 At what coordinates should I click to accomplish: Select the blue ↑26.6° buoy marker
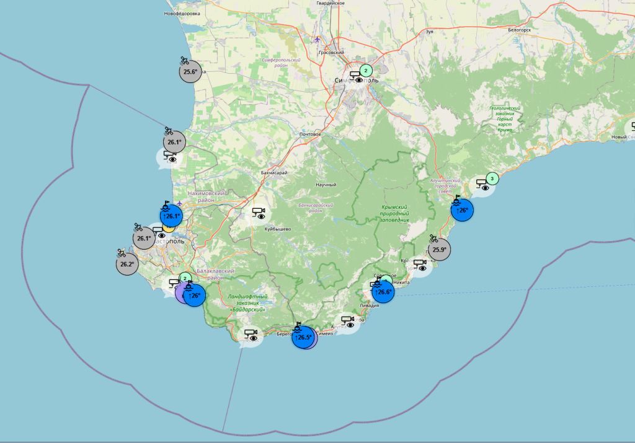coord(383,292)
